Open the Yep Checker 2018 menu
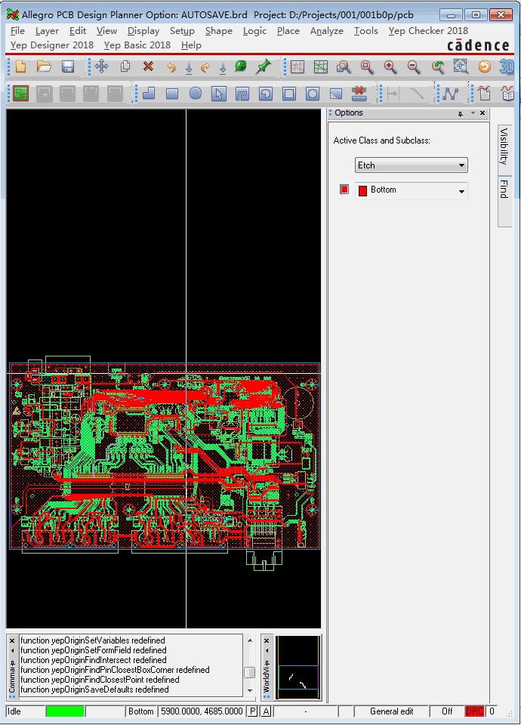The width and height of the screenshot is (521, 725). click(428, 31)
